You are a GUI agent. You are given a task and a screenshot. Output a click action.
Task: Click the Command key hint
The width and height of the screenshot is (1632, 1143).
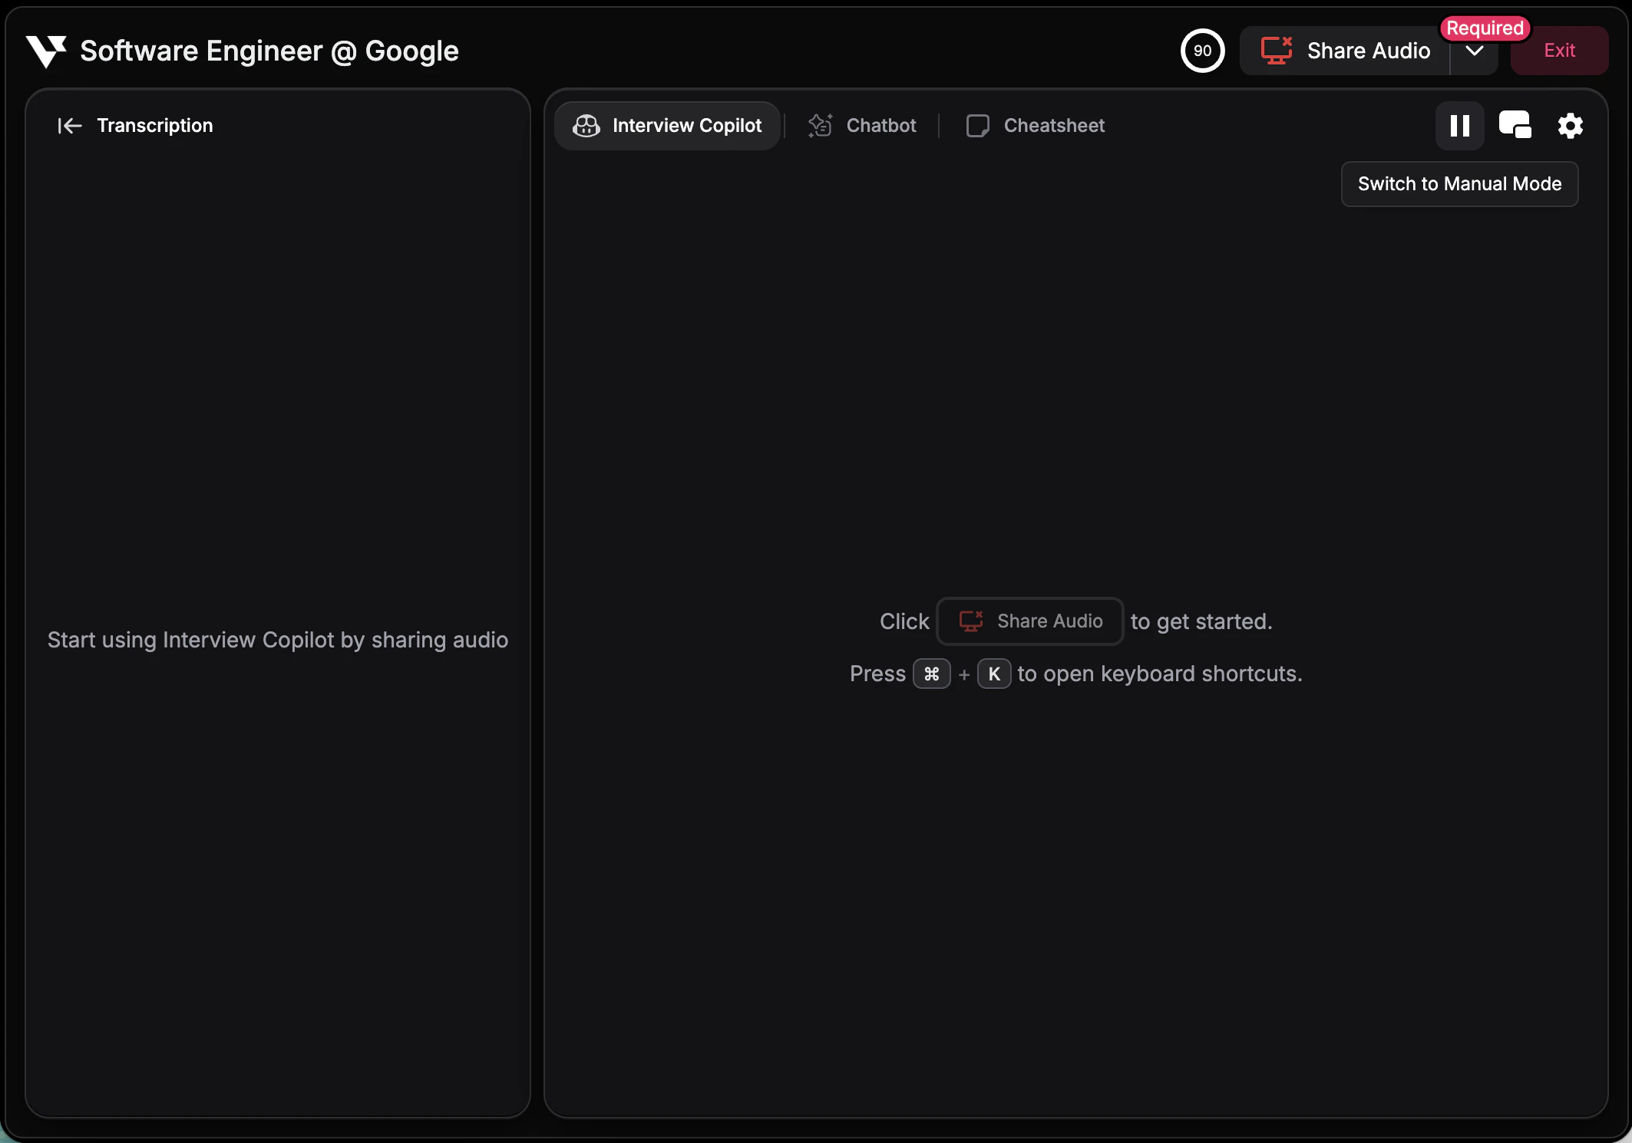pos(931,674)
